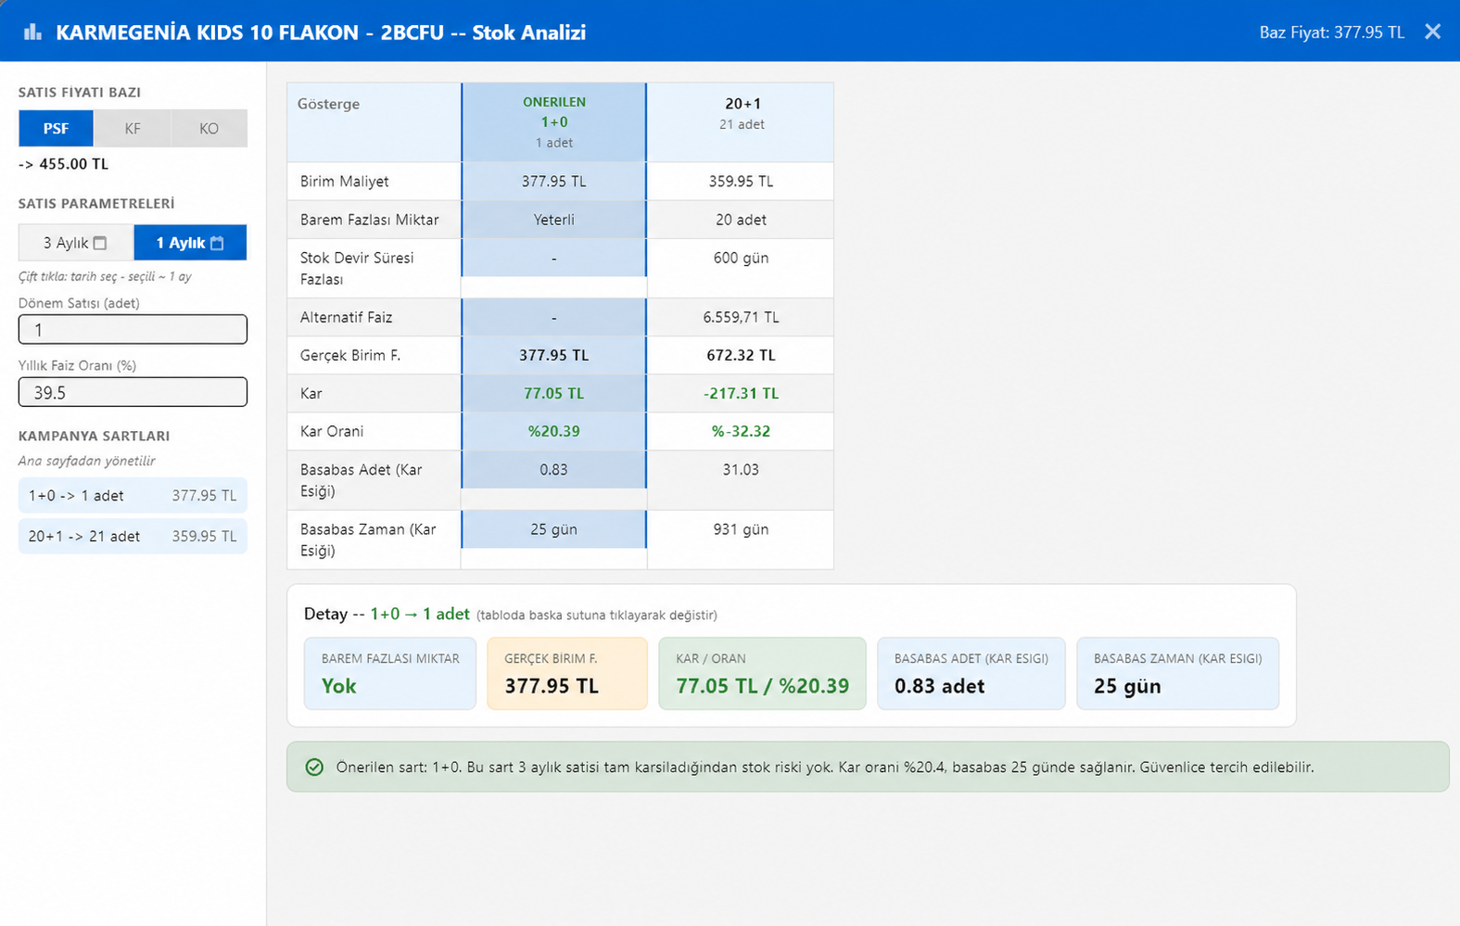The image size is (1460, 926).
Task: Click the Basabas Adet detail card showing 0.83 adet
Action: click(x=971, y=673)
